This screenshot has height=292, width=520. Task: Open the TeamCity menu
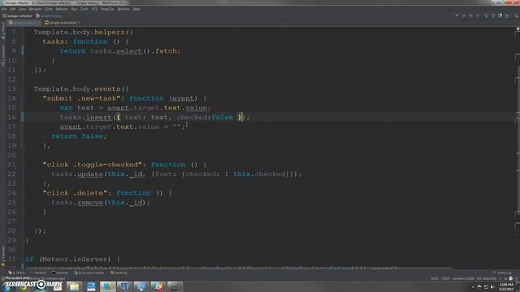tap(107, 9)
